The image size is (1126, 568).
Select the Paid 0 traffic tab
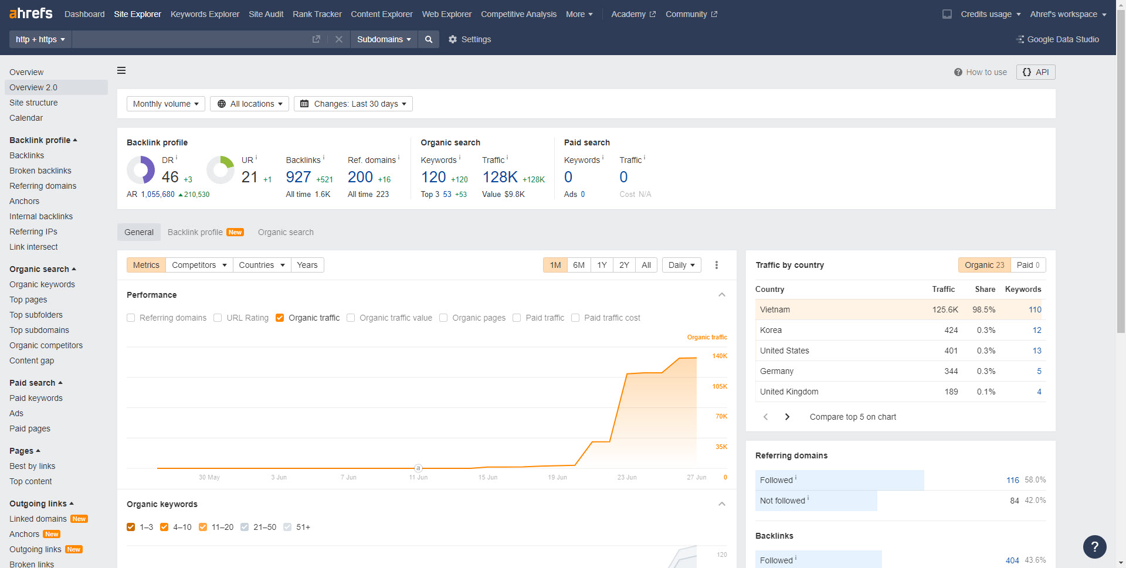coord(1028,265)
